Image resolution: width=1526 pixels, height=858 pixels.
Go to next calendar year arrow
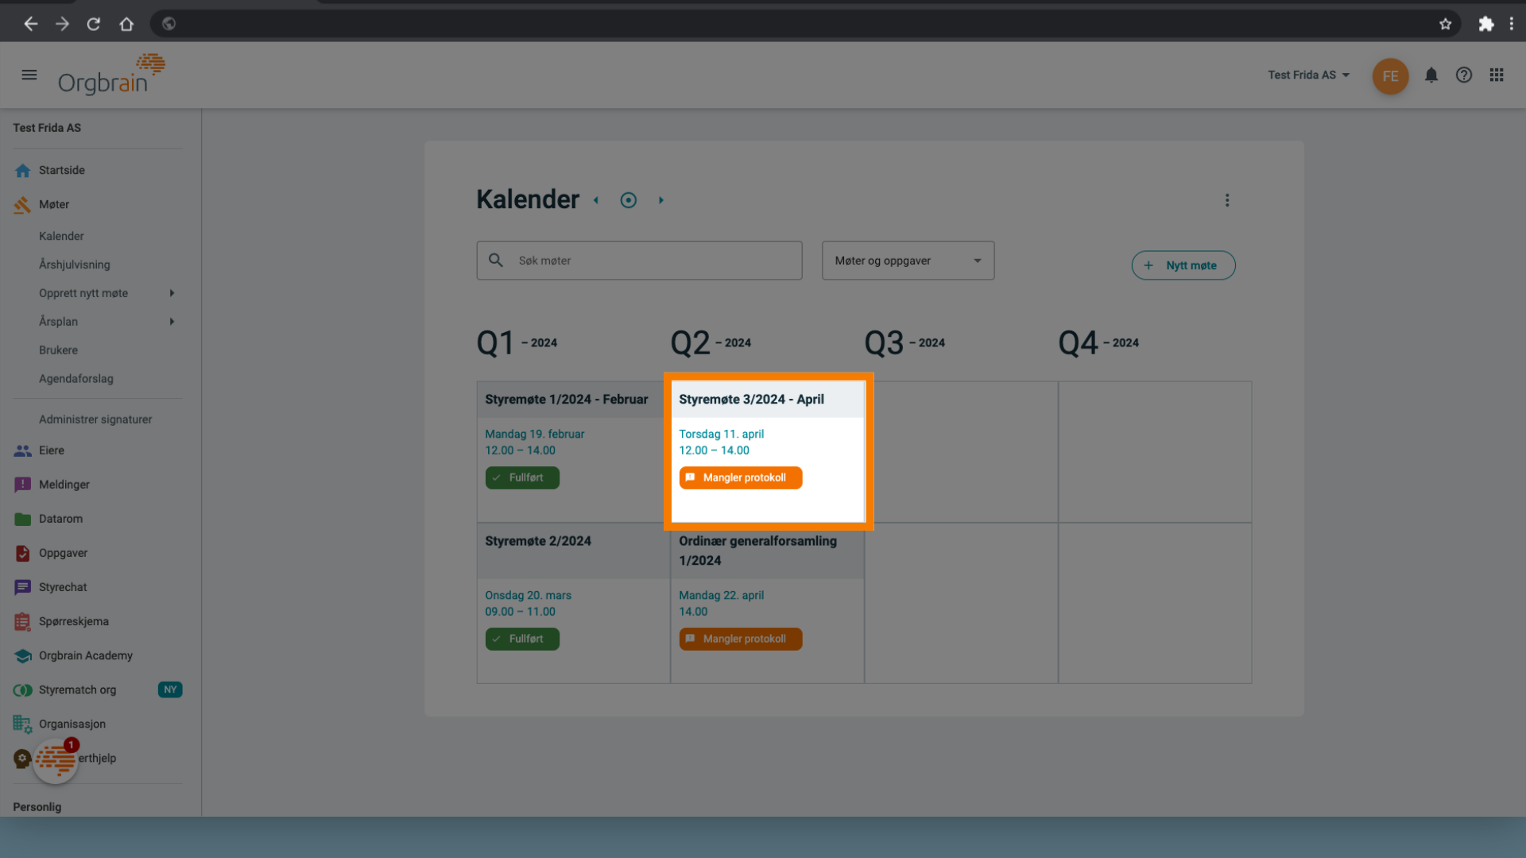coord(660,200)
